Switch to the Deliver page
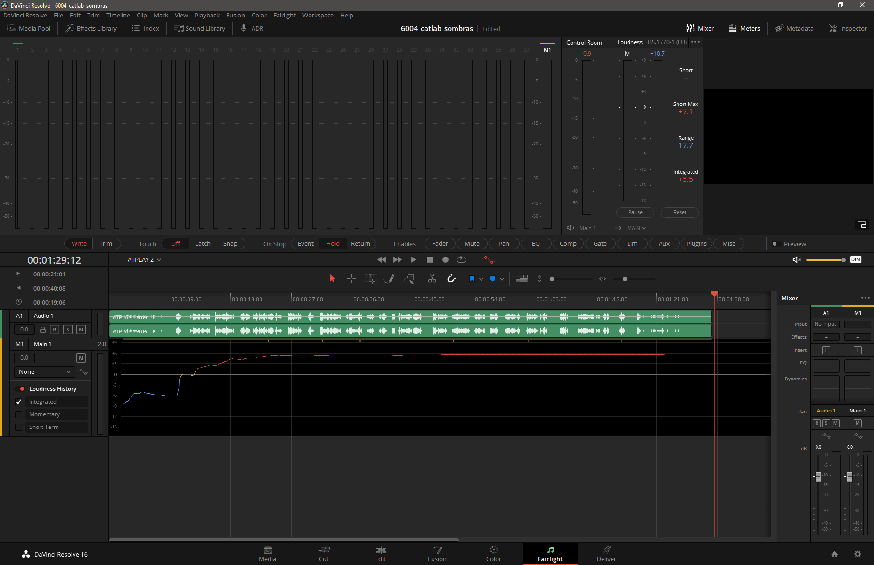Image resolution: width=874 pixels, height=565 pixels. 606,554
